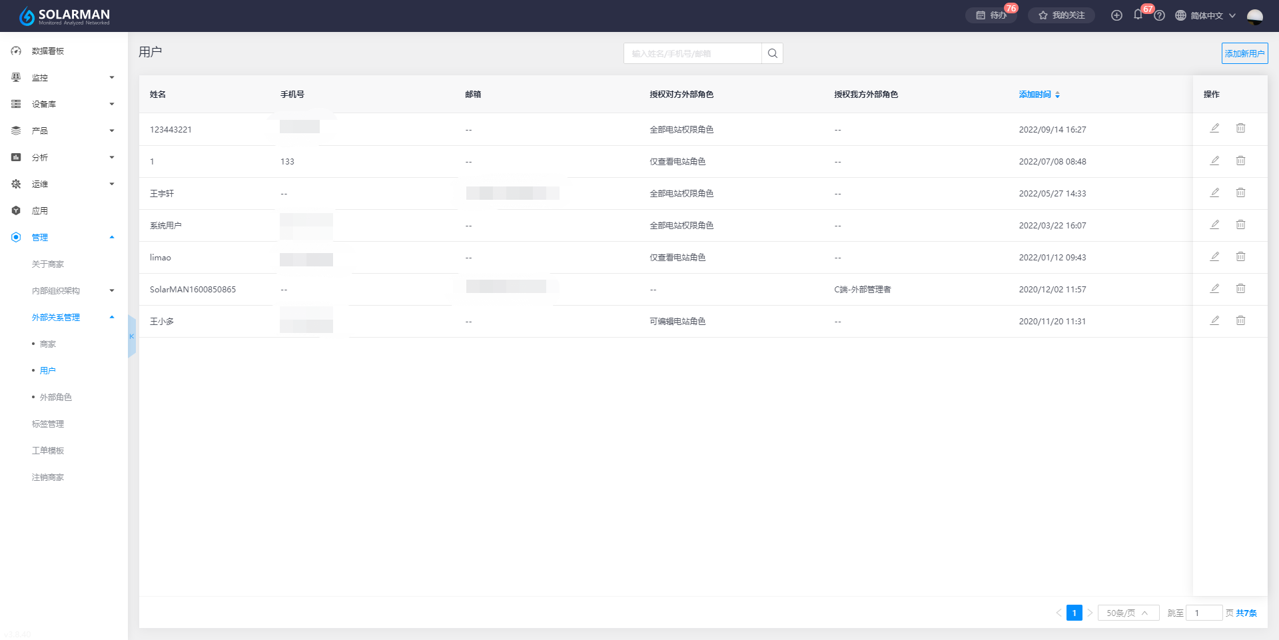The width and height of the screenshot is (1279, 640).
Task: Open 外部角色 in the sidebar
Action: coord(55,397)
